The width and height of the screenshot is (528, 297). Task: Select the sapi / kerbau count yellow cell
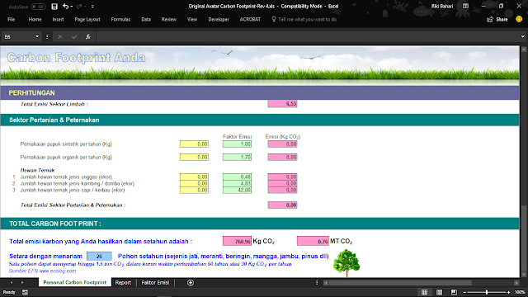coord(194,191)
